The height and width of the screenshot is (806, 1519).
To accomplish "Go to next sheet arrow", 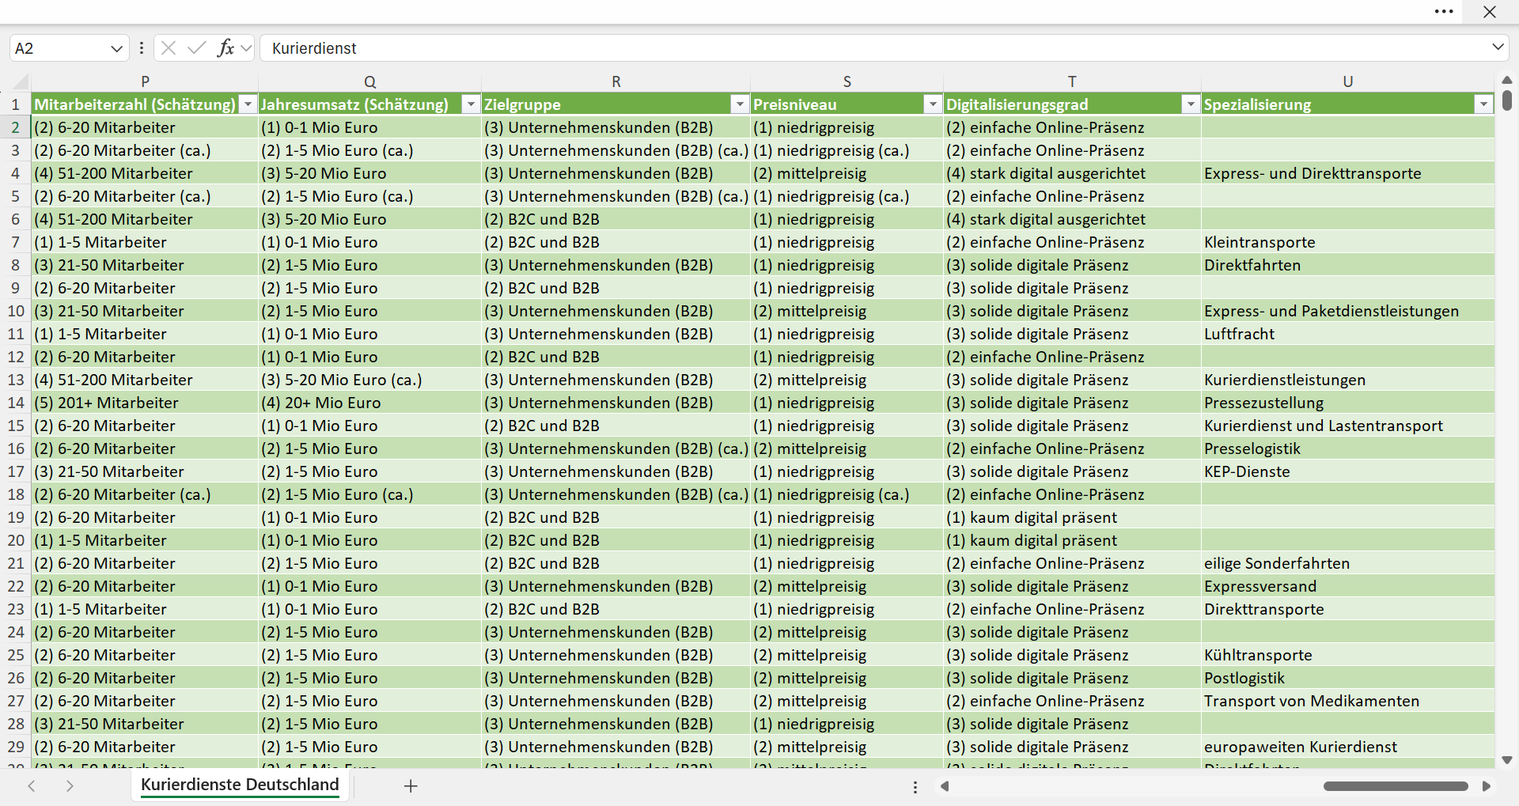I will (x=70, y=785).
